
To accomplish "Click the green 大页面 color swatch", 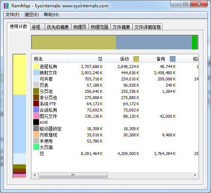I will 36,147.
